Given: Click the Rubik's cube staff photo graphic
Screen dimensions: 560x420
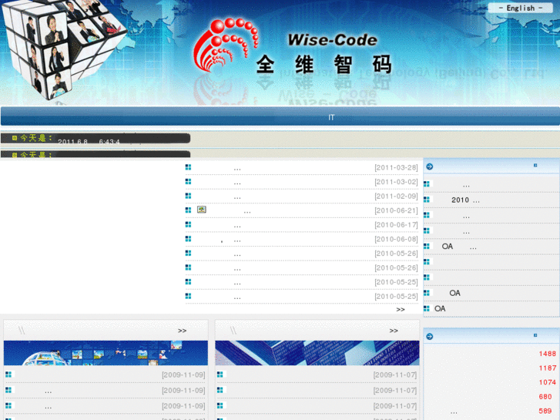Looking at the screenshot, I should click(x=64, y=49).
